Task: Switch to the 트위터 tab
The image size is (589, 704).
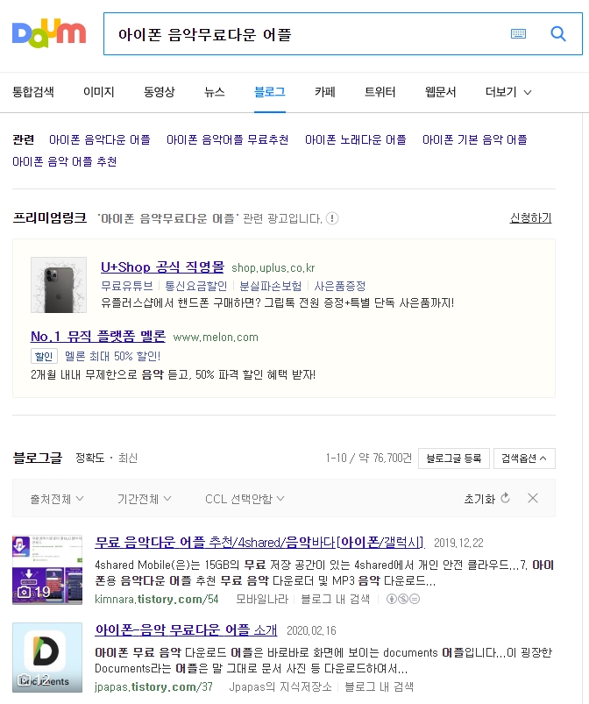Action: 380,92
